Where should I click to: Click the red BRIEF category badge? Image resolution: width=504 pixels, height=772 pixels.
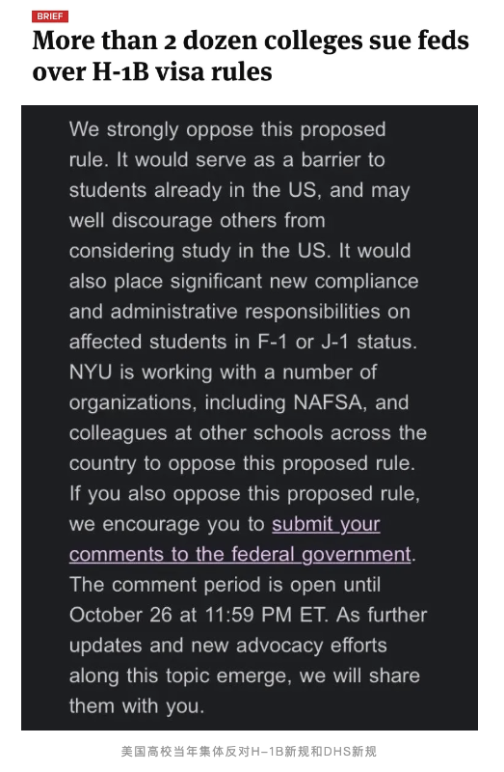50,16
